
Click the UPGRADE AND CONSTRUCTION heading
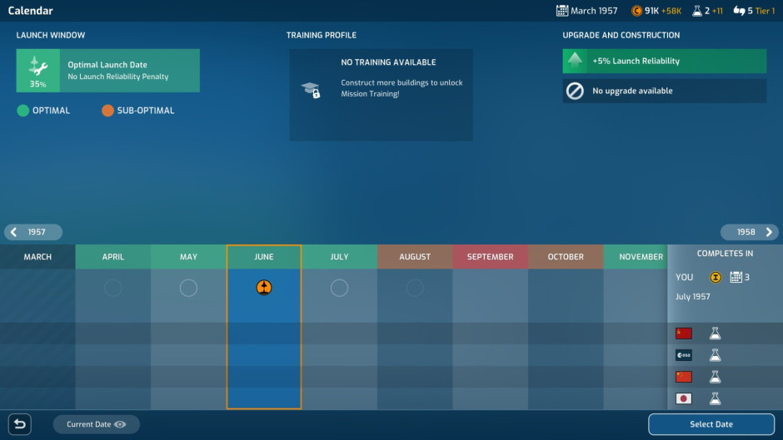[621, 36]
